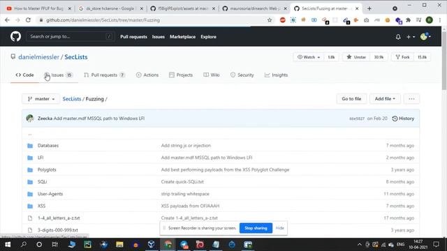Expand the master branch selector
Screen dimensions: 447x251
tap(41, 99)
